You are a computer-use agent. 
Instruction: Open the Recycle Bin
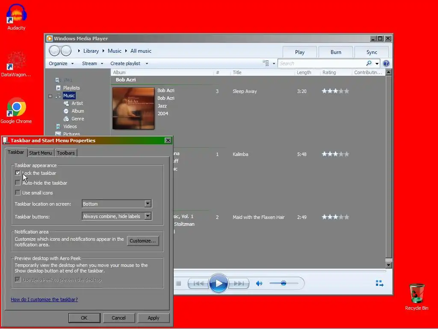point(417,297)
